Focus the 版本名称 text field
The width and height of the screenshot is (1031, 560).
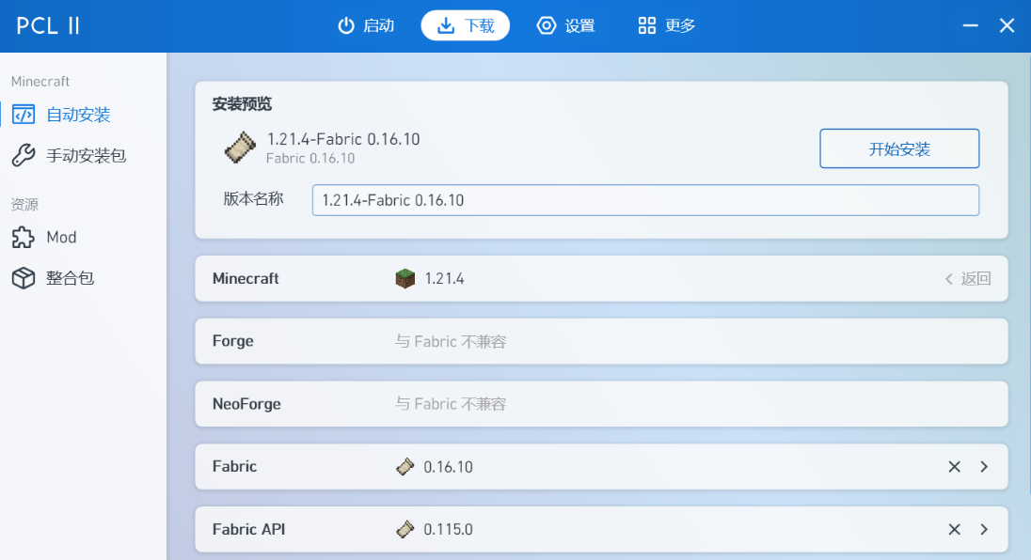point(645,200)
